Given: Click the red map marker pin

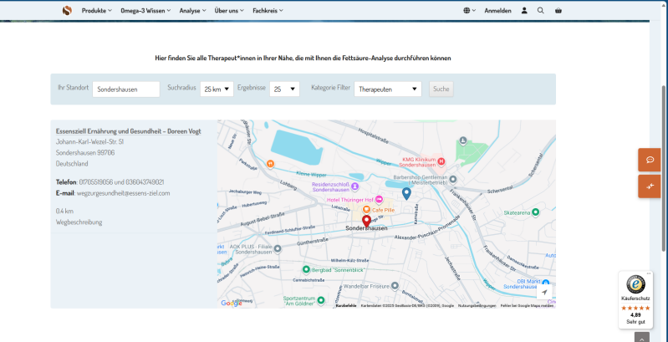Looking at the screenshot, I should click(x=366, y=221).
